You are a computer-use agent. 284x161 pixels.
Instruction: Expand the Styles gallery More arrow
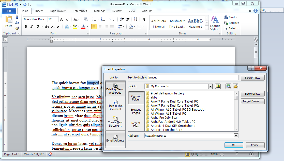tap(207, 28)
